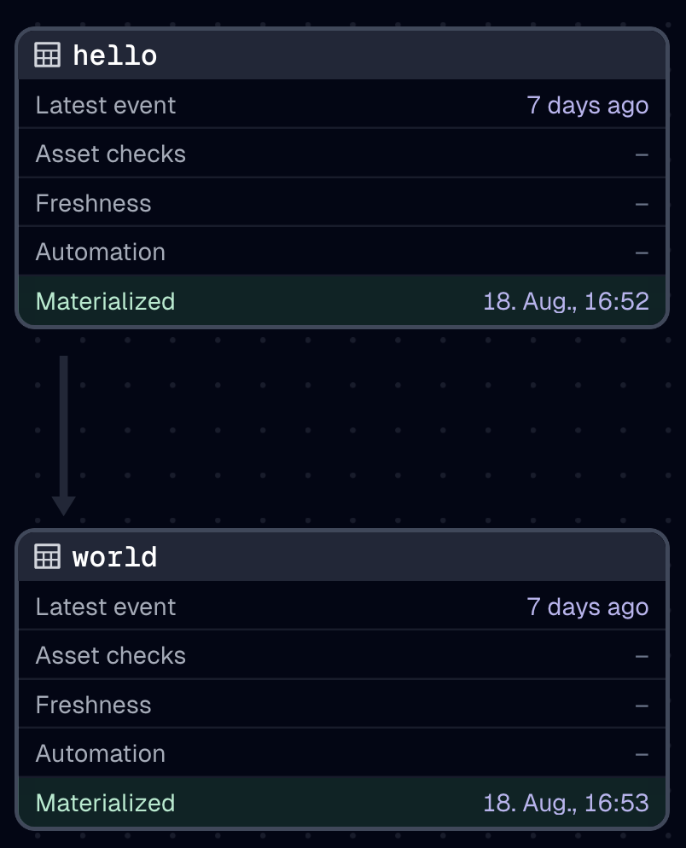Open world's "7 days ago" latest event

(587, 607)
